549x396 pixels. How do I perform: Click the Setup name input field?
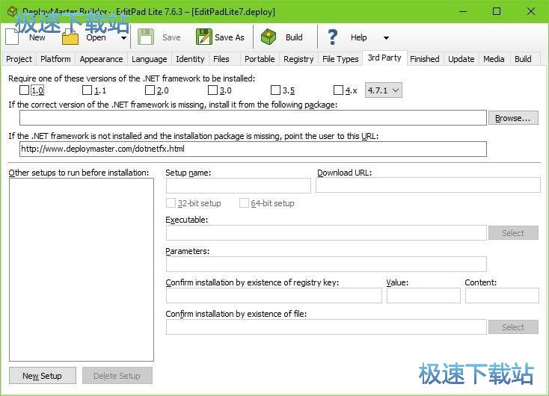click(239, 185)
